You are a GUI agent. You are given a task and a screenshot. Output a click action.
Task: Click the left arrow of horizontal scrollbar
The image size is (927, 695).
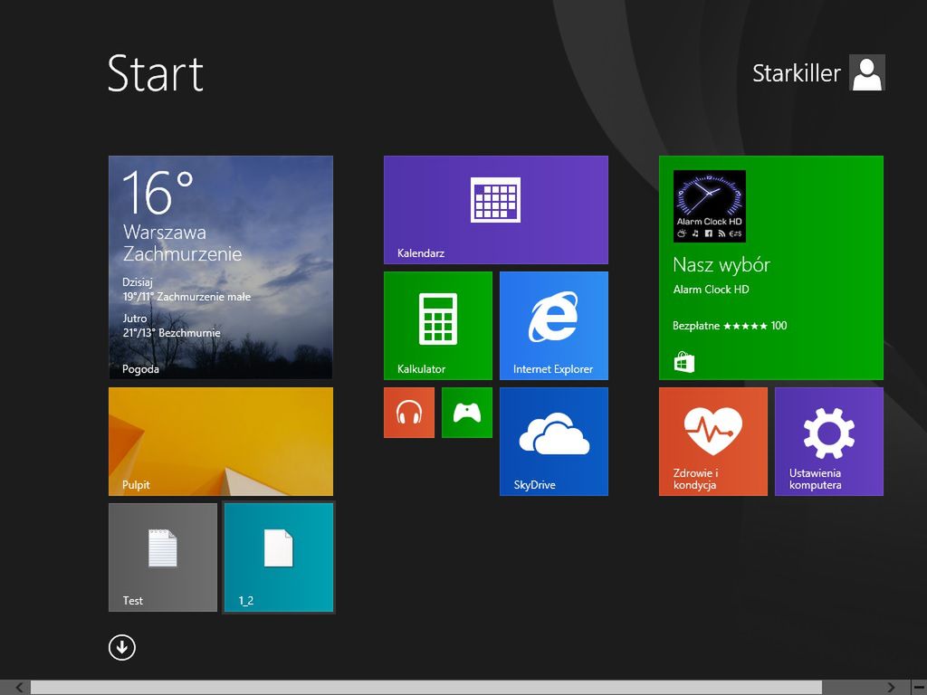20,688
